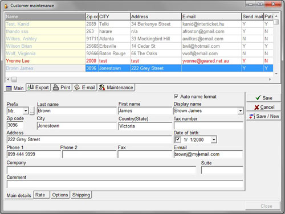Open the Display name dropdown

(241, 111)
